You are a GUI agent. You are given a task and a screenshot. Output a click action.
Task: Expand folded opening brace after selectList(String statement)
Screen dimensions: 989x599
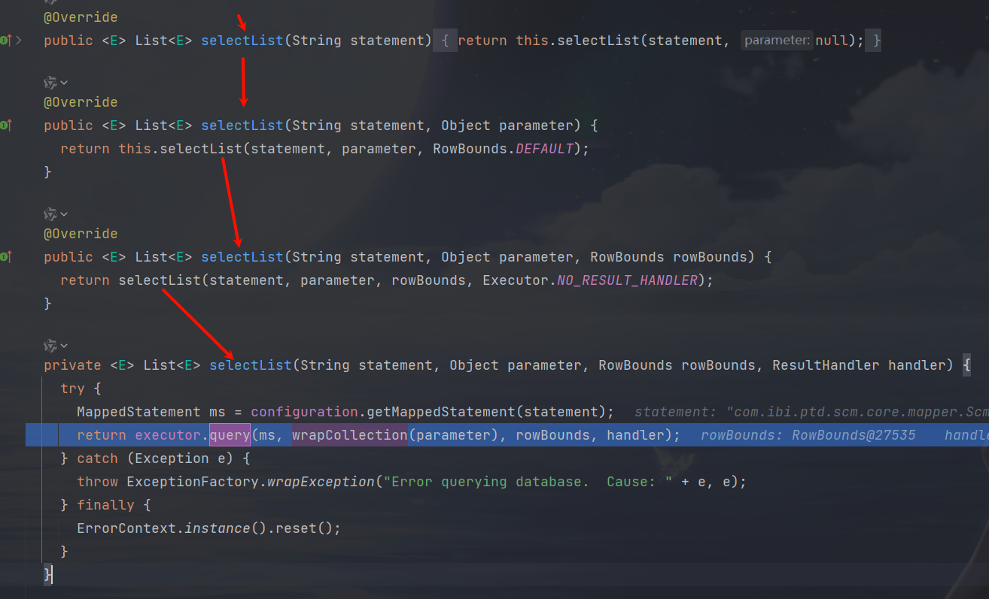point(445,41)
